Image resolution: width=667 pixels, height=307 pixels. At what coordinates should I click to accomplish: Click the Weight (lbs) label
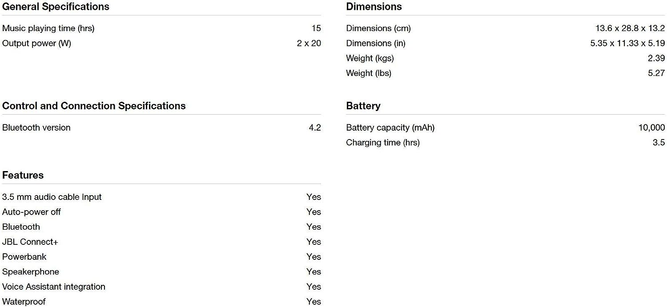coord(369,73)
